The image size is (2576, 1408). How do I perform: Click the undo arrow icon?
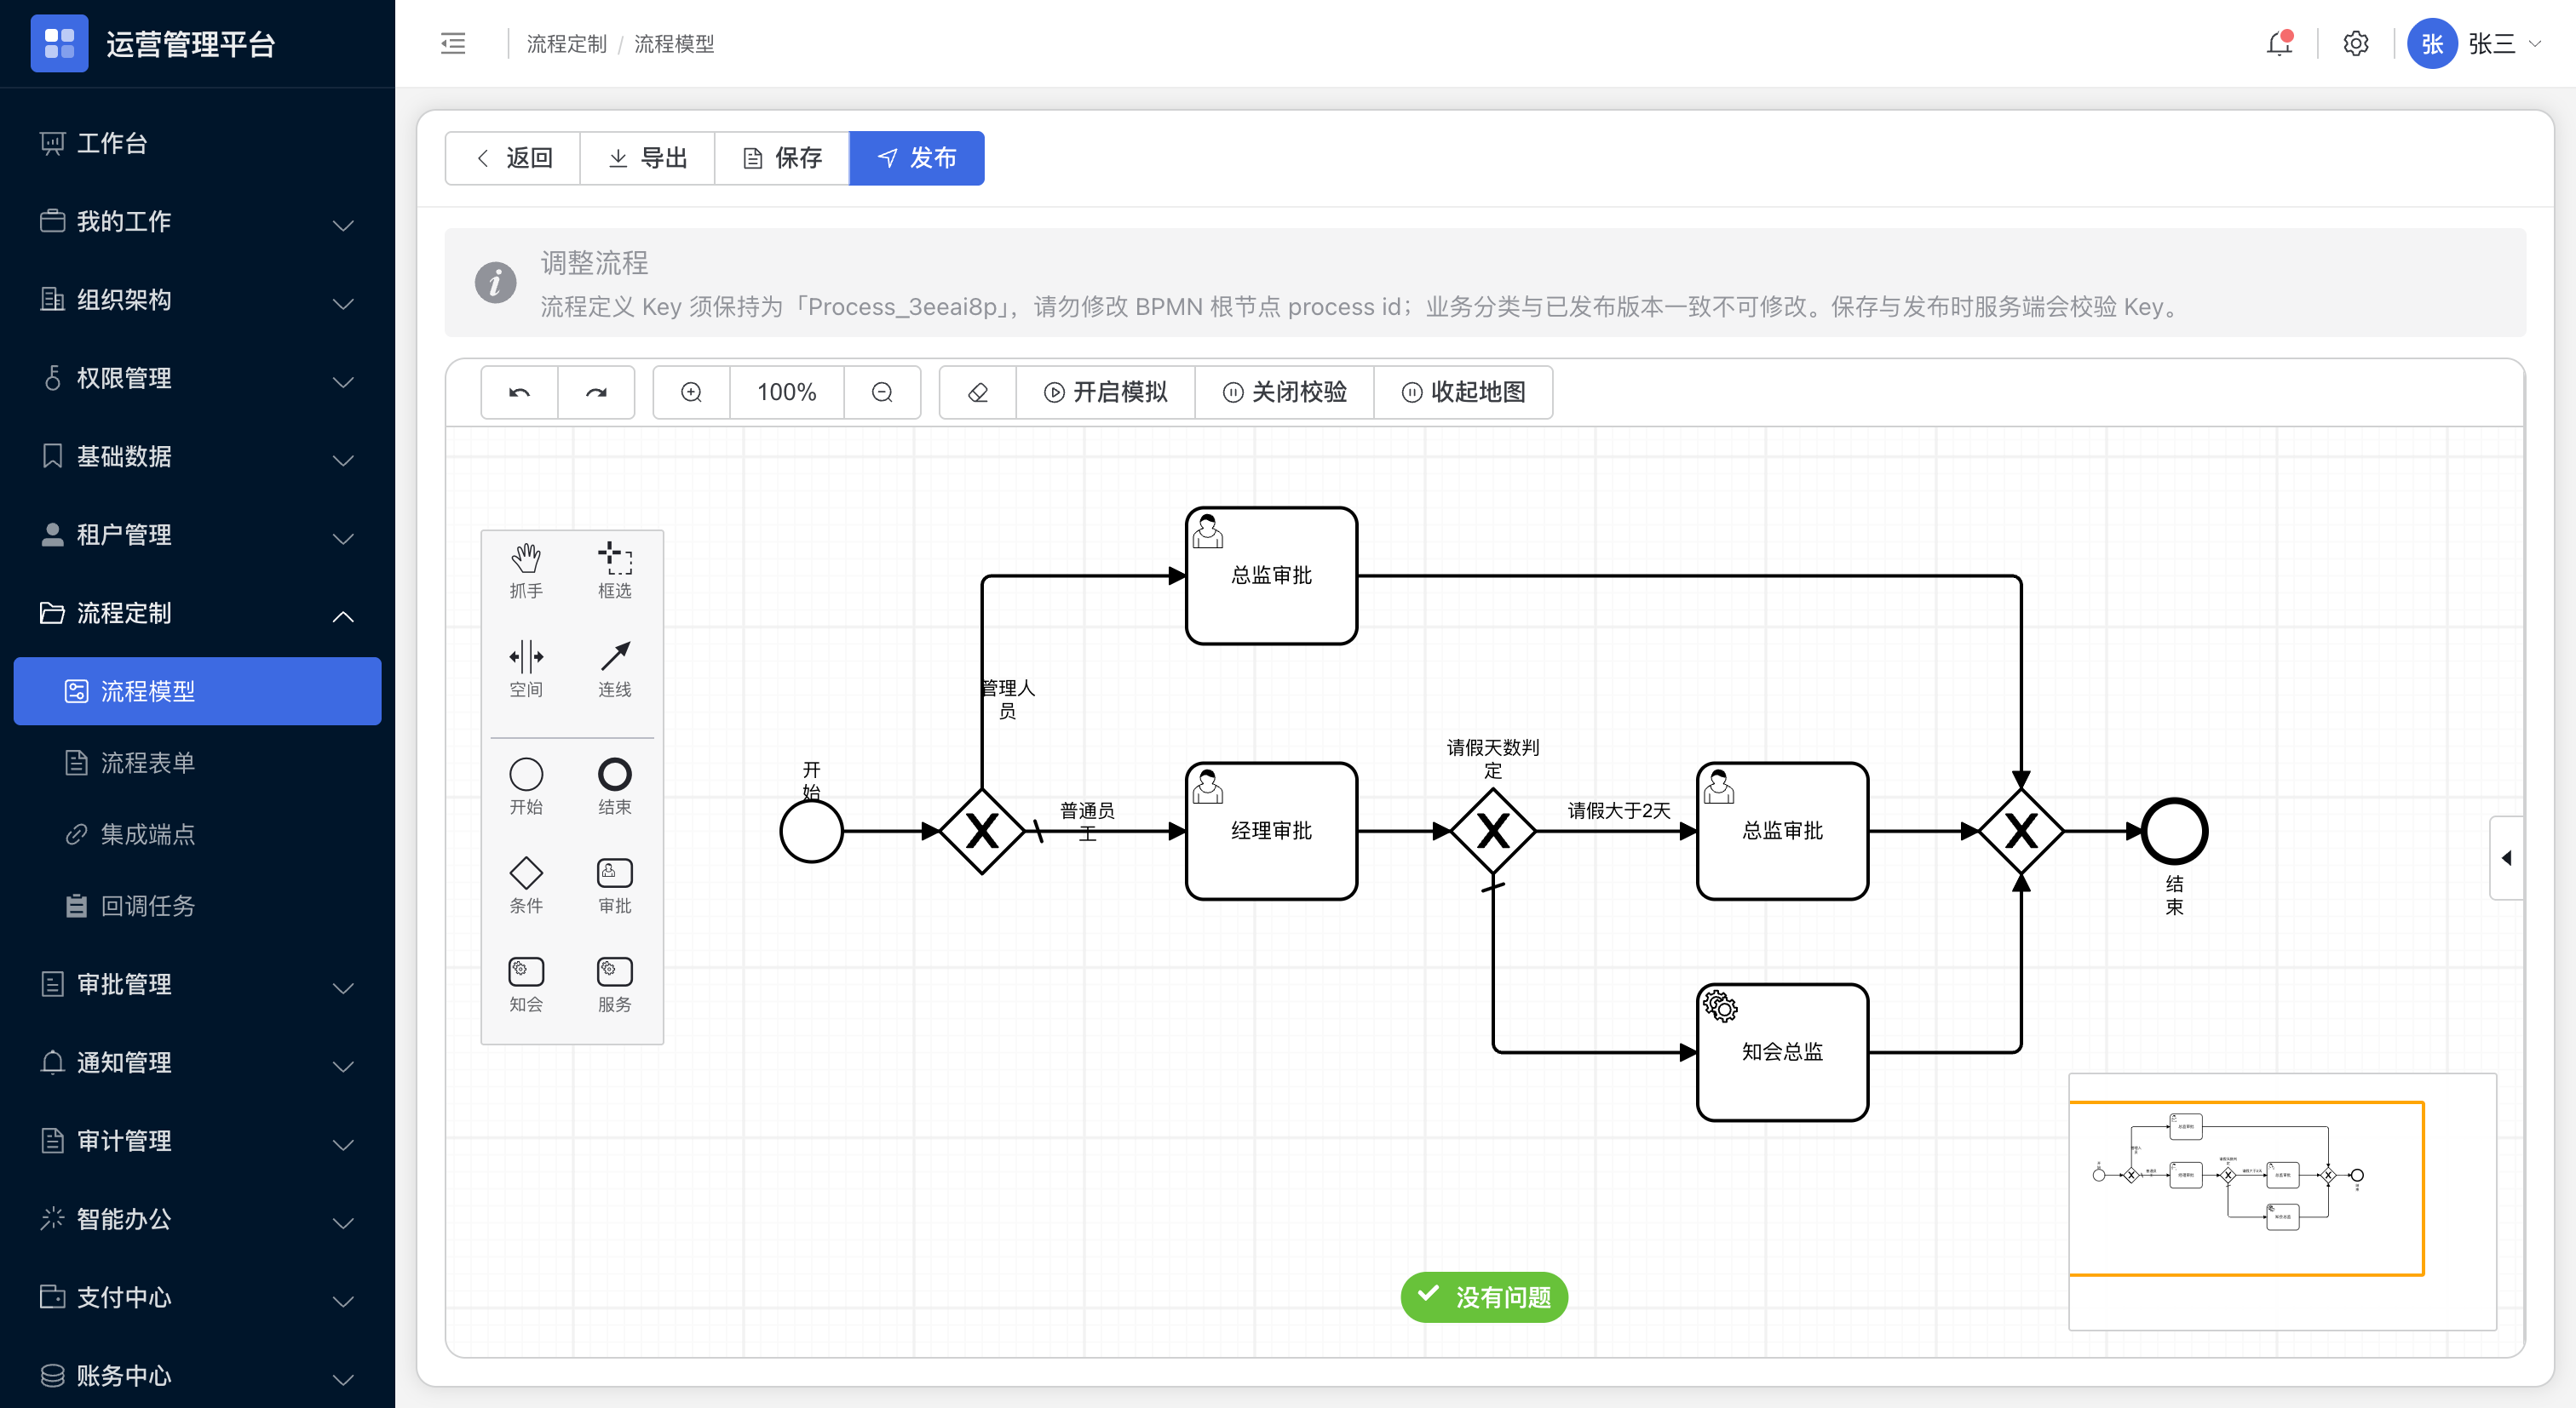tap(519, 392)
